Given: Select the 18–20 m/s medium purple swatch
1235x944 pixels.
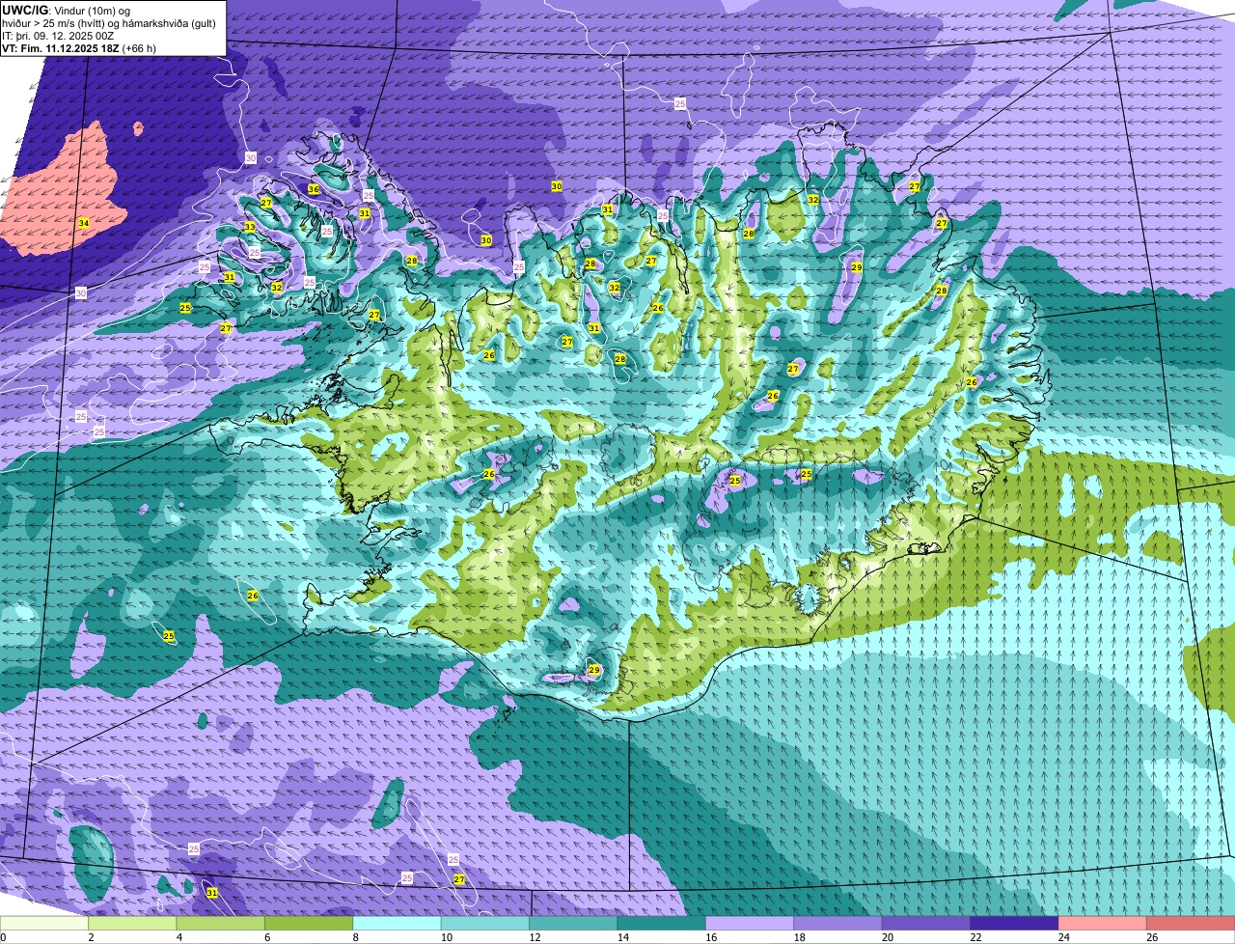Looking at the screenshot, I should click(x=838, y=924).
